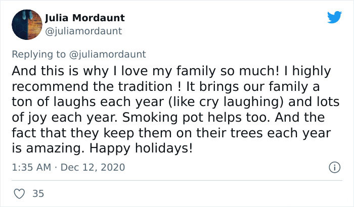Open the @juliamordaunt handle below the name
The height and width of the screenshot is (207, 354).
click(83, 31)
